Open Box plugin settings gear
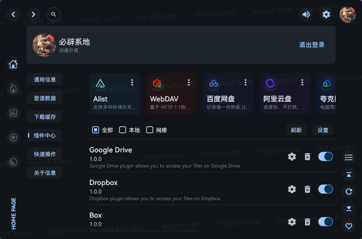The width and height of the screenshot is (362, 239). pos(292,222)
